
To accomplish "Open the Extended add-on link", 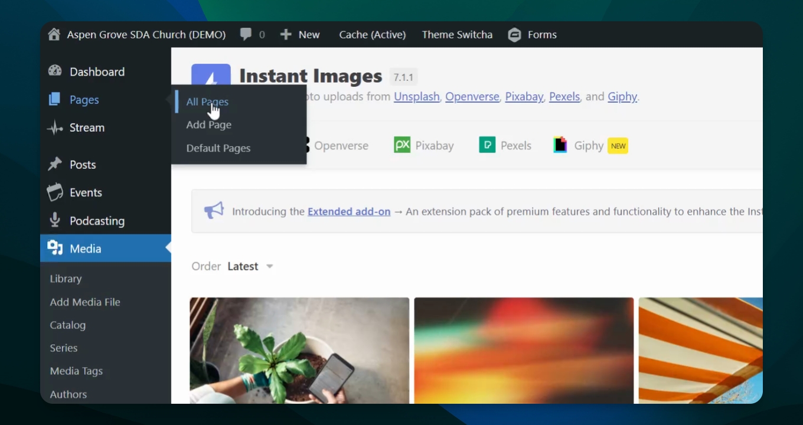I will click(349, 211).
